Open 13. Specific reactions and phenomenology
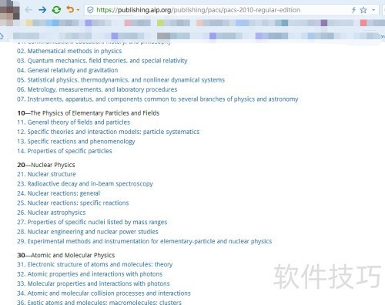The image size is (385, 305). tap(76, 142)
